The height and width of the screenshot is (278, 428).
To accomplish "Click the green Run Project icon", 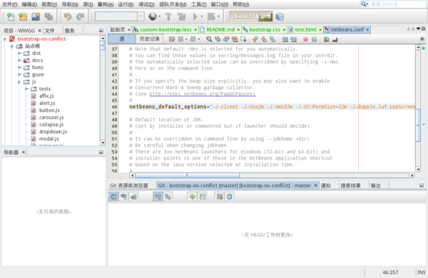I will click(x=195, y=16).
